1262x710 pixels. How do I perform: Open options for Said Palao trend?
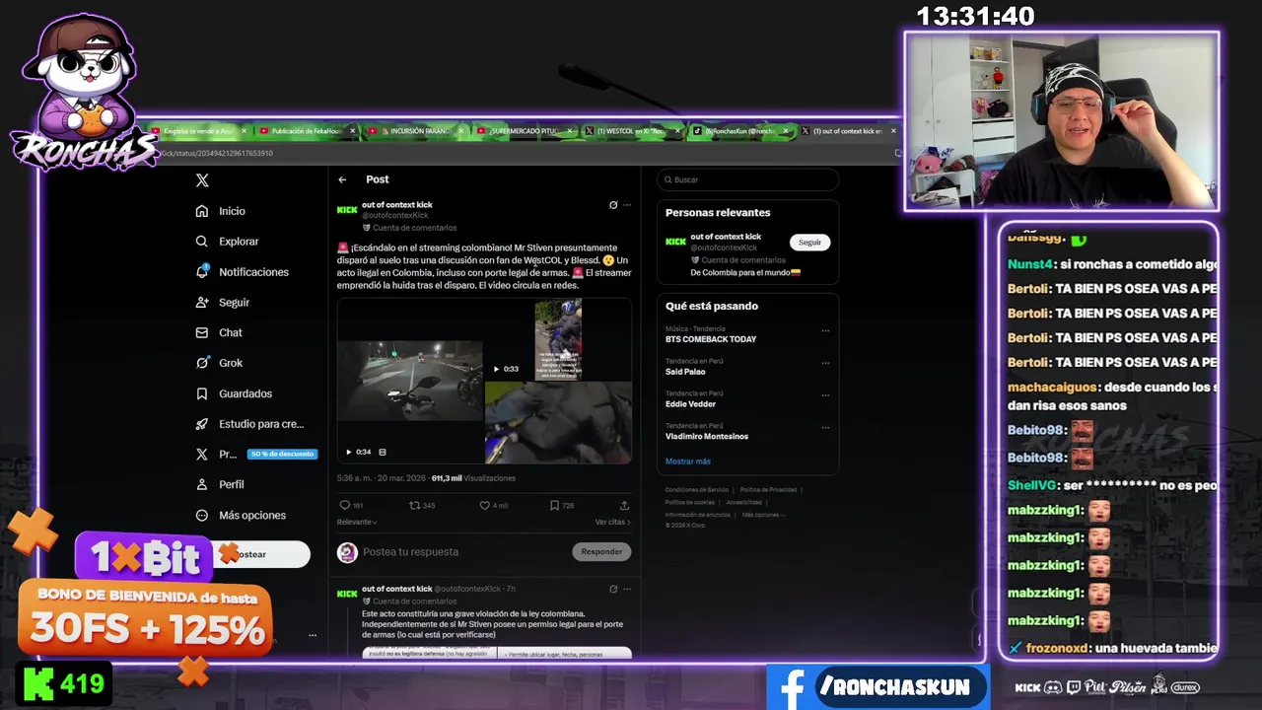pyautogui.click(x=826, y=363)
